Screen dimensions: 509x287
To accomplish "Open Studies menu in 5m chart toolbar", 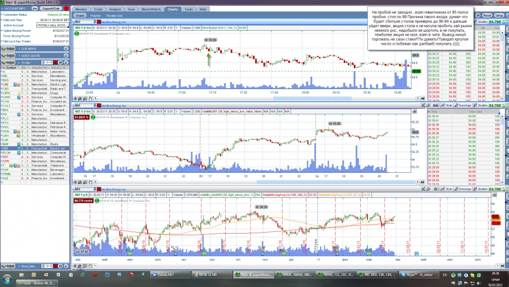I will tap(480, 105).
